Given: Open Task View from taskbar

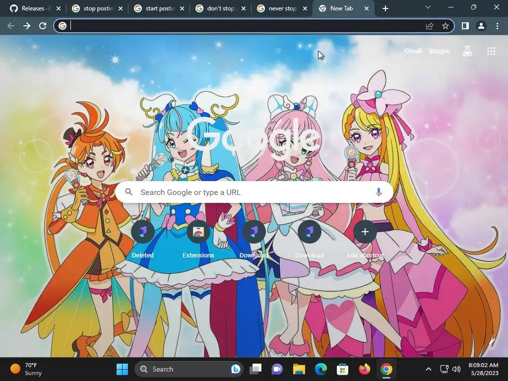Looking at the screenshot, I should pyautogui.click(x=255, y=369).
